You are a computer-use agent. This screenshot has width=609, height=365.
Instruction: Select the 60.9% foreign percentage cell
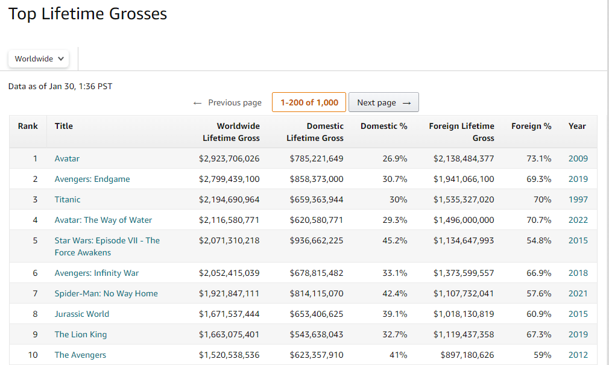click(x=539, y=314)
